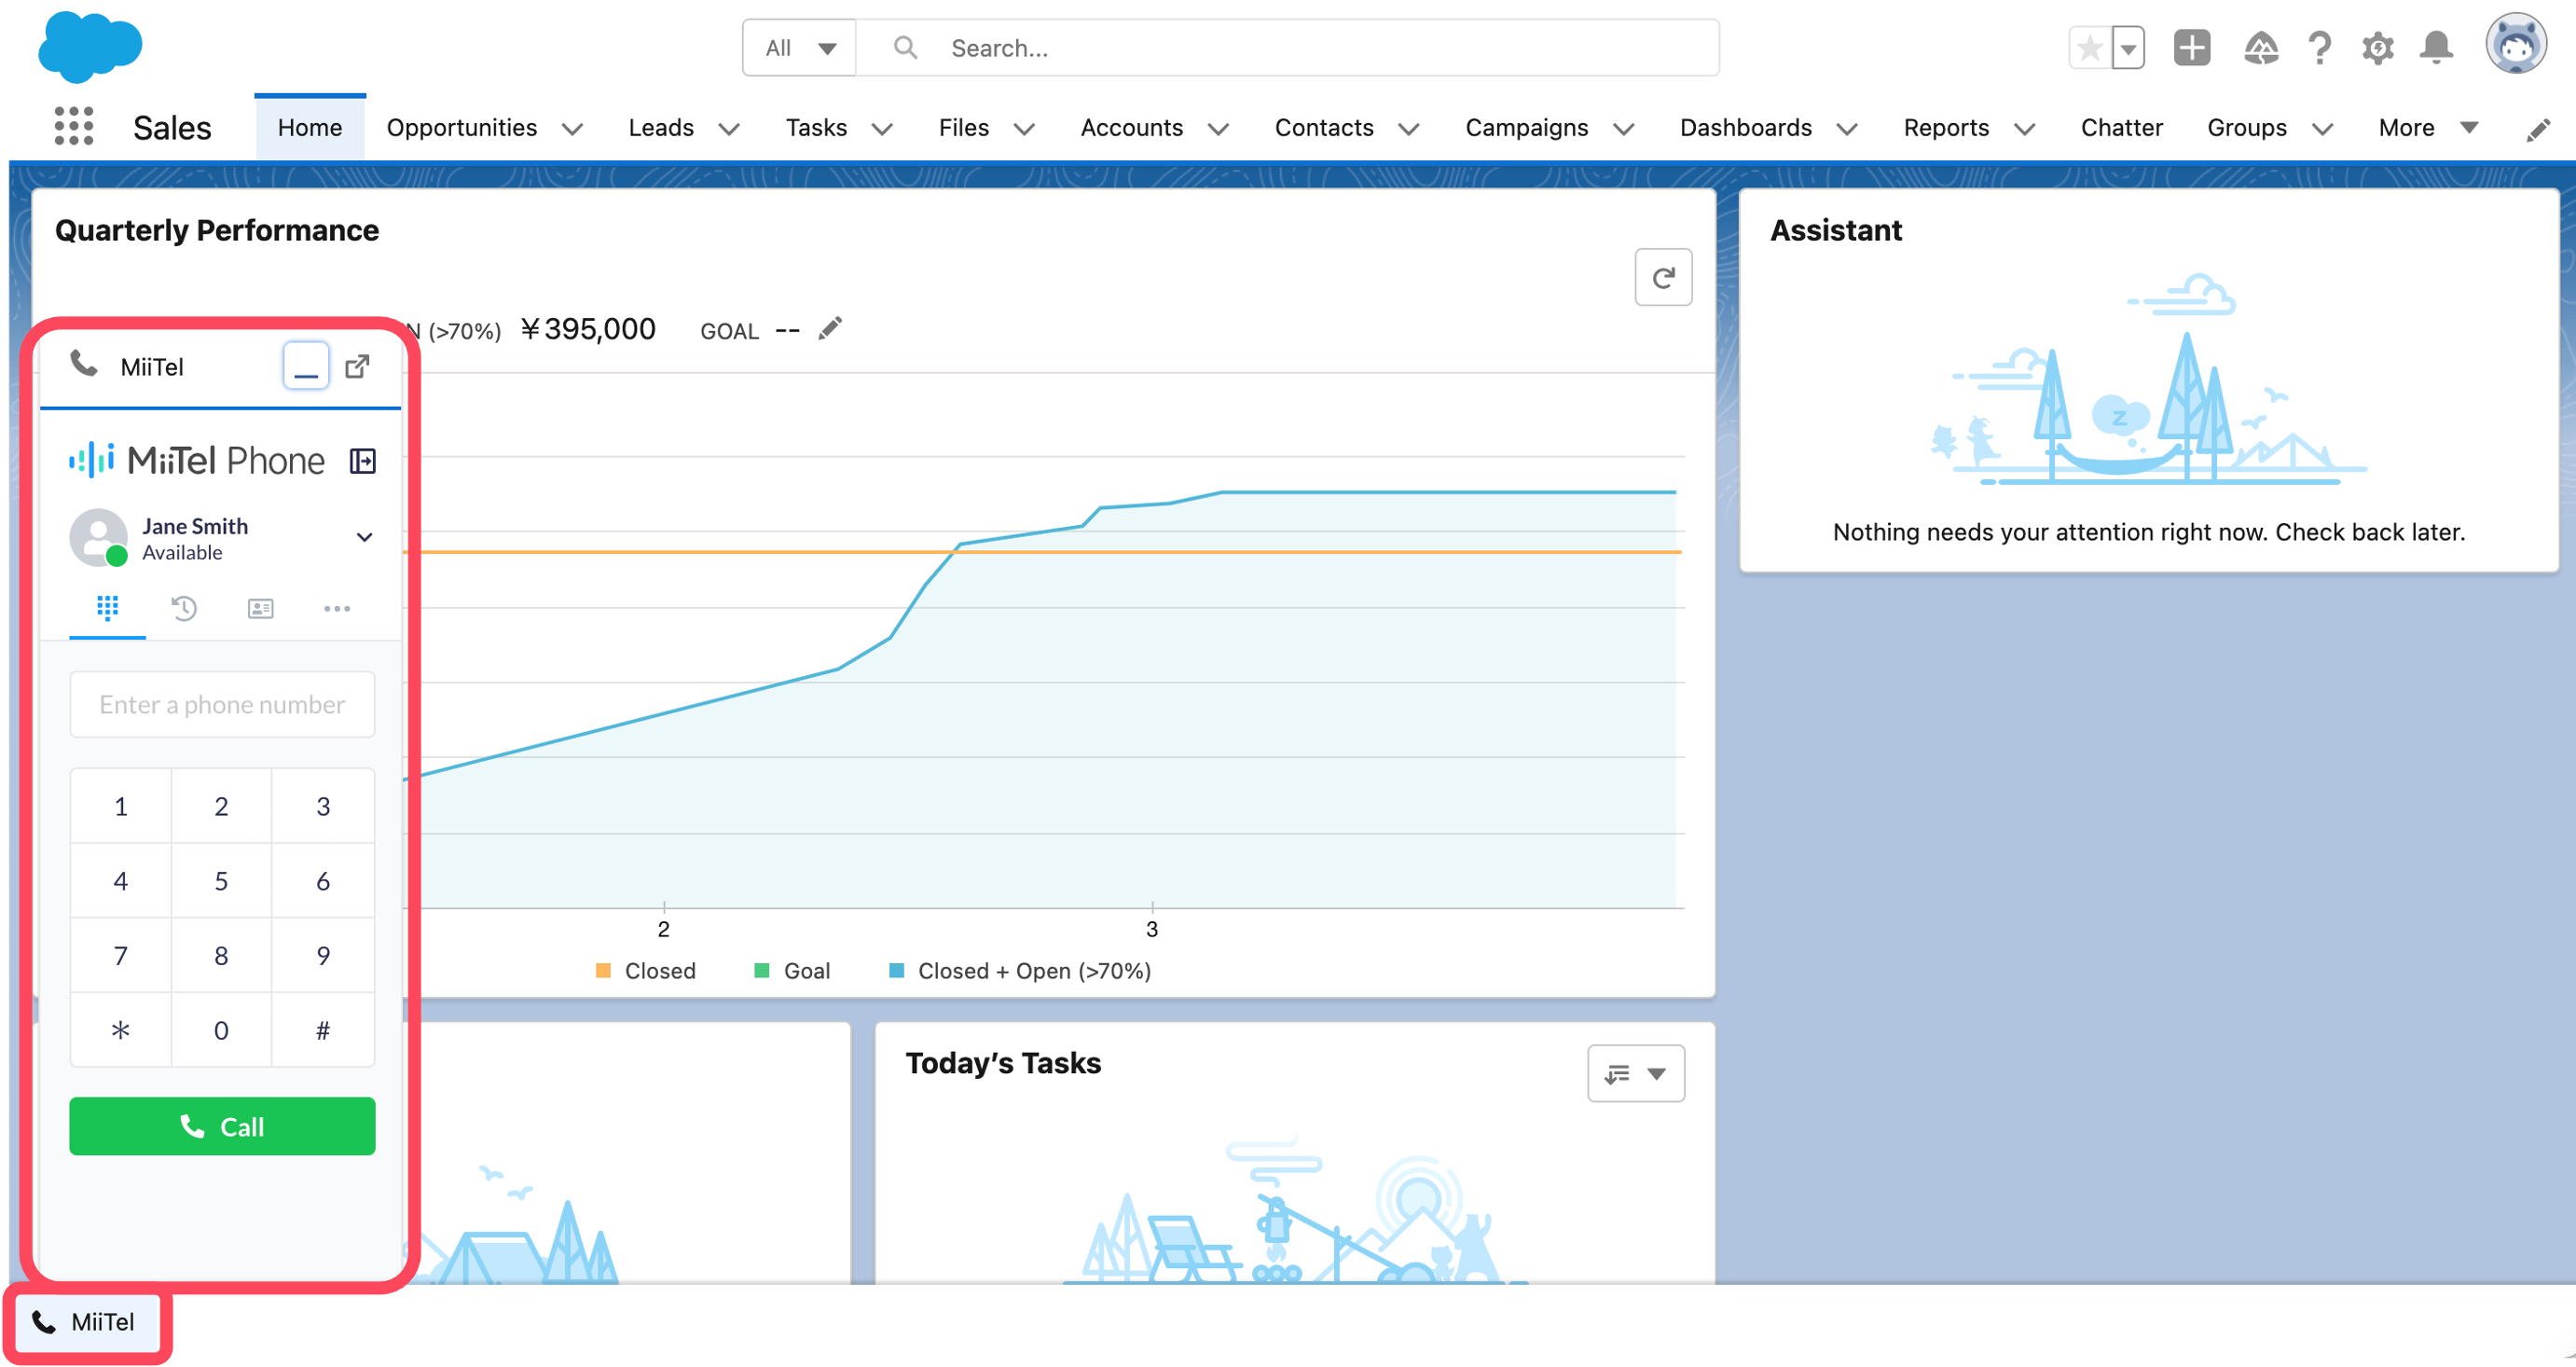This screenshot has width=2576, height=1367.
Task: Expand the Contacts tab chevron
Action: click(1409, 129)
